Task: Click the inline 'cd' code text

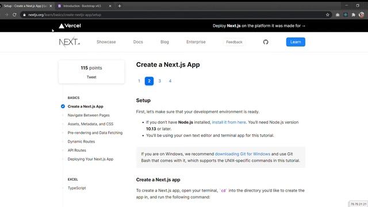Action: (223, 190)
